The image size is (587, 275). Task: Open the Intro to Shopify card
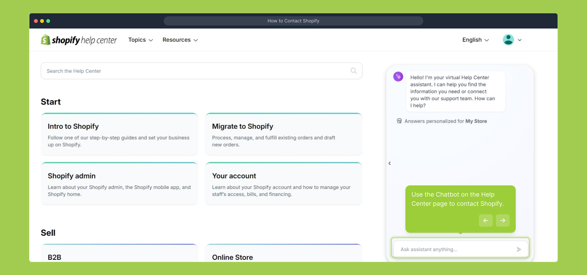click(x=119, y=134)
